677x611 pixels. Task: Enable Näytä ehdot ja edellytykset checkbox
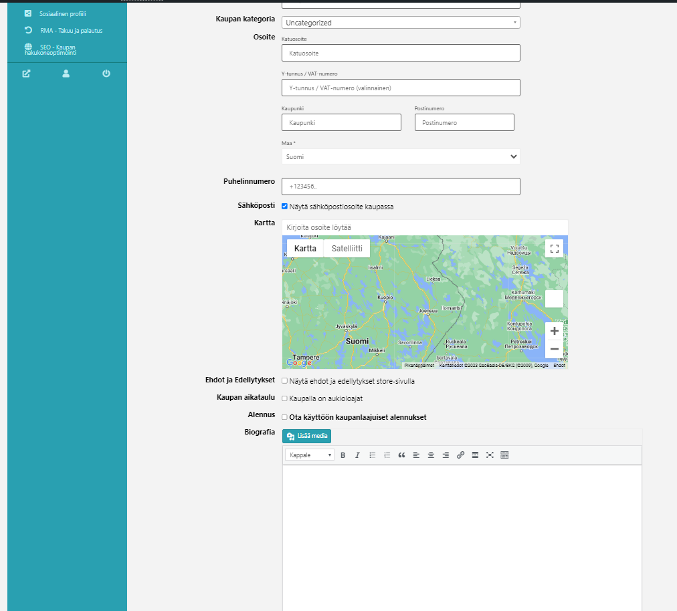[x=285, y=381]
